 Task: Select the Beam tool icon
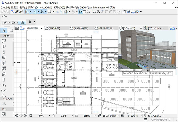(x=4, y=85)
